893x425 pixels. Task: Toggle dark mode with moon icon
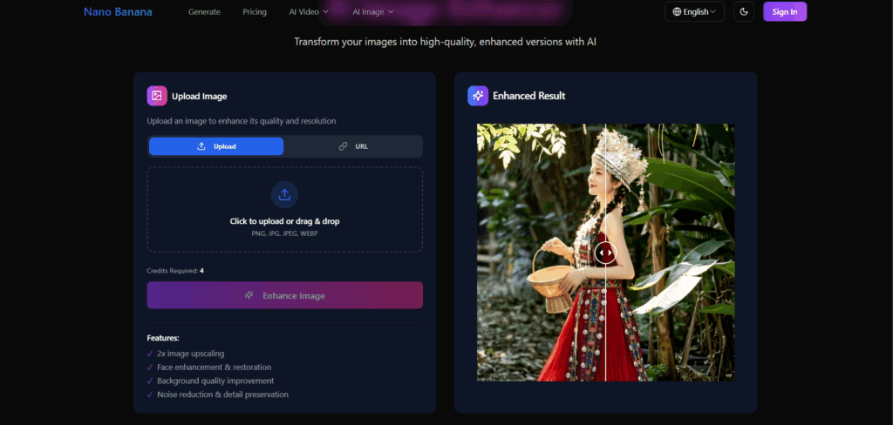(744, 11)
